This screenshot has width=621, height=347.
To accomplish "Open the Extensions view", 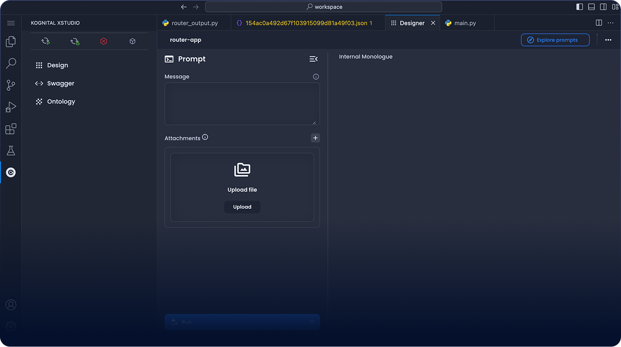I will coord(10,129).
